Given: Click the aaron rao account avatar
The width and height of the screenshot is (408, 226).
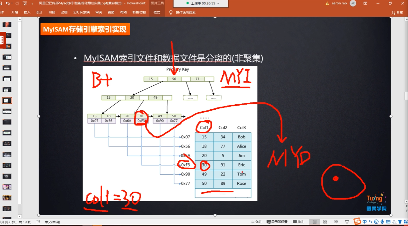Looking at the screenshot, I should [x=353, y=3].
